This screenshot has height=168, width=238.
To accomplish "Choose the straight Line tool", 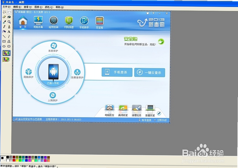I will [x=4, y=36].
